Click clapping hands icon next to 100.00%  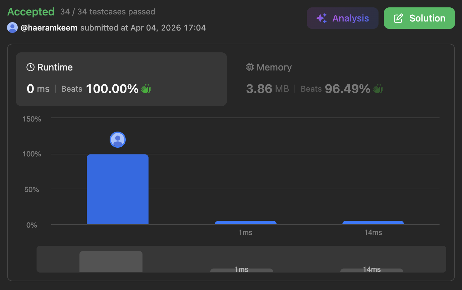coord(146,89)
